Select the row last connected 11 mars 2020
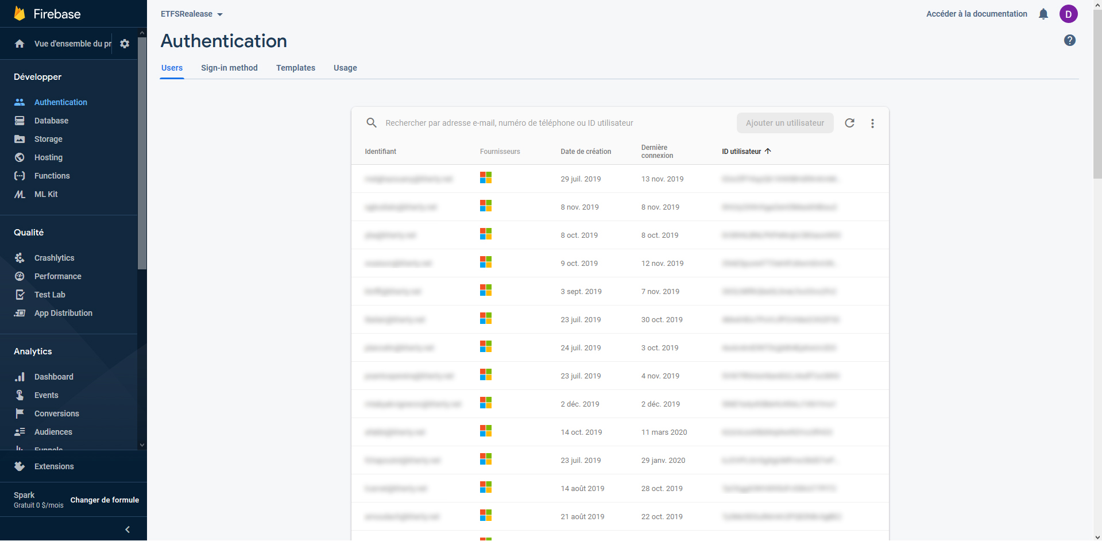The height and width of the screenshot is (541, 1102). (x=620, y=432)
